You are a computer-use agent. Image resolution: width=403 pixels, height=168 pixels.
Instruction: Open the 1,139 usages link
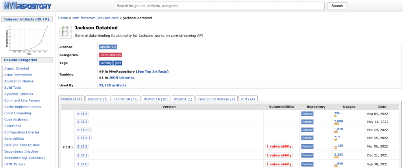(338, 146)
